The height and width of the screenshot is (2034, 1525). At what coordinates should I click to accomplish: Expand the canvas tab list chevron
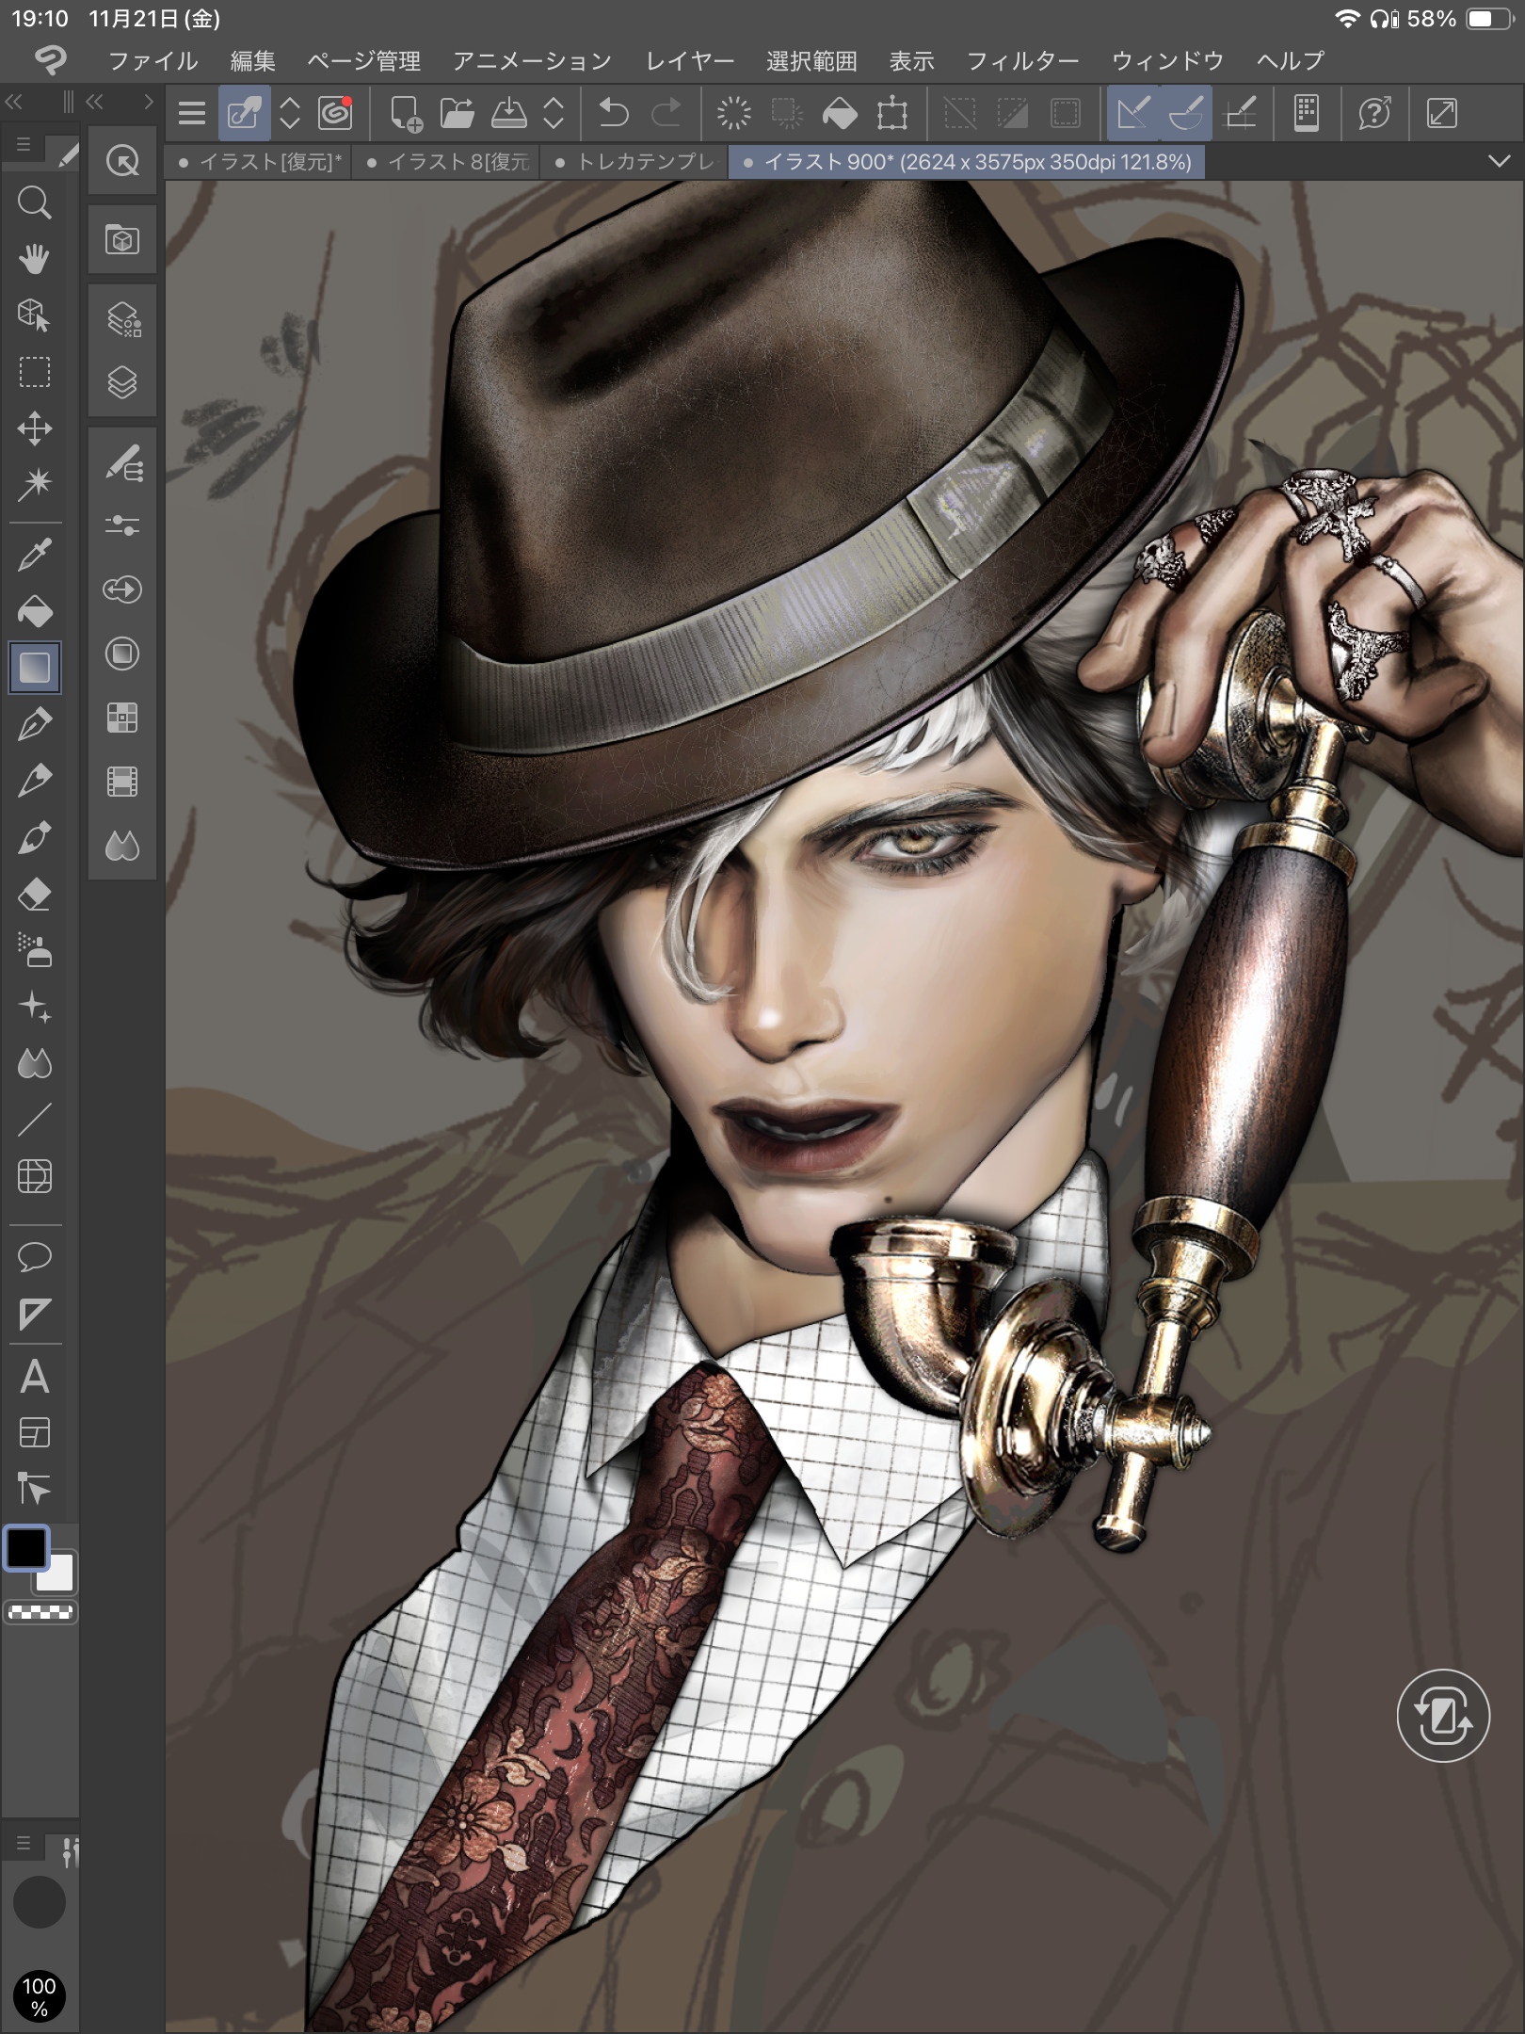1499,161
